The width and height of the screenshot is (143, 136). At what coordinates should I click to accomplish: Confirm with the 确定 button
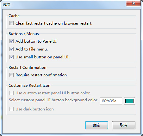pyautogui.click(x=96, y=125)
